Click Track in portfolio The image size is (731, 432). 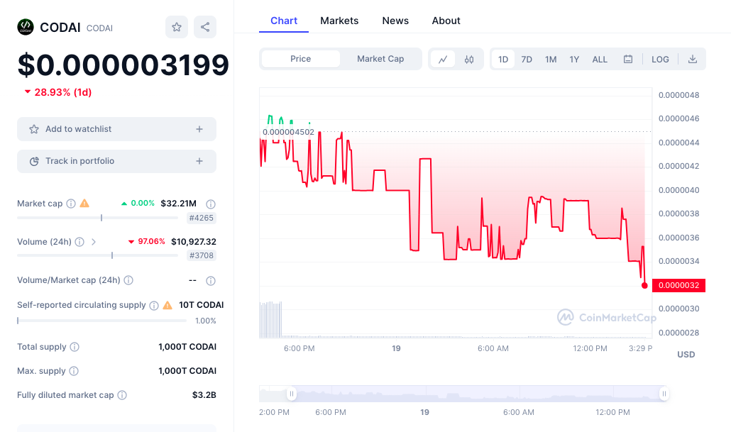116,161
